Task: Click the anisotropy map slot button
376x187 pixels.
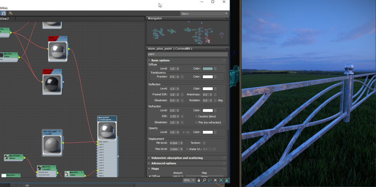Action: click(x=215, y=95)
